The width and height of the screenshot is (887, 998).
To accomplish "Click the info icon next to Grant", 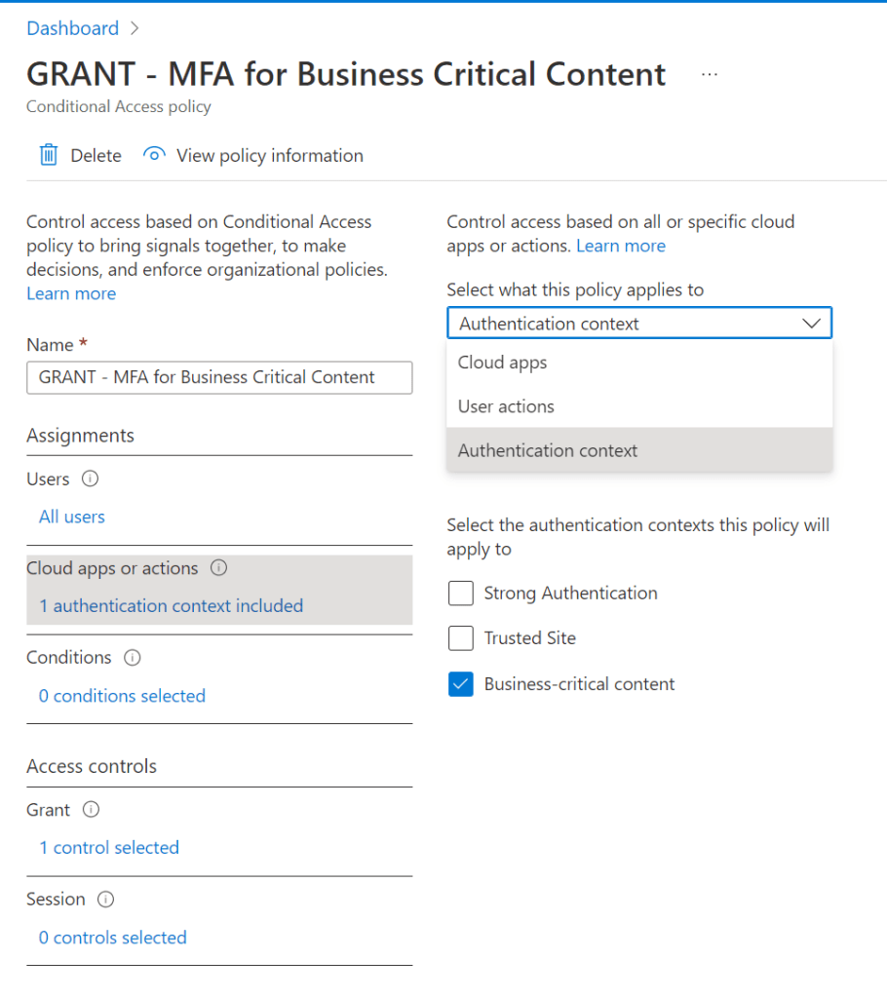I will (x=92, y=810).
